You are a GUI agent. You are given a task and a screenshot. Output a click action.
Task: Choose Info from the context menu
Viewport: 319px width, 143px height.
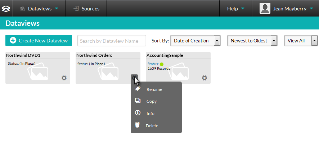coord(150,114)
